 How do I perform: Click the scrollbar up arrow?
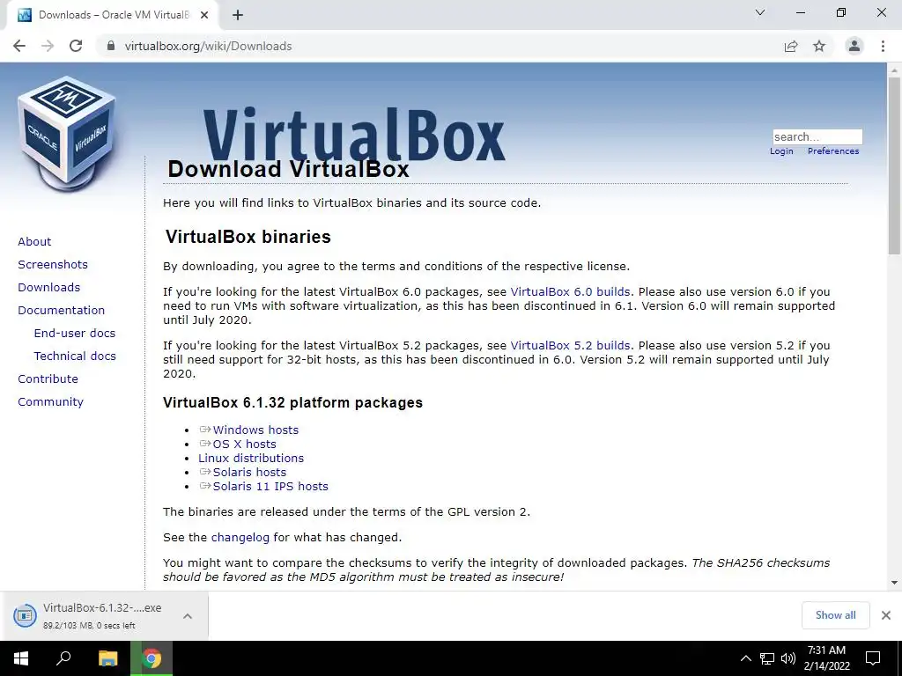[894, 70]
